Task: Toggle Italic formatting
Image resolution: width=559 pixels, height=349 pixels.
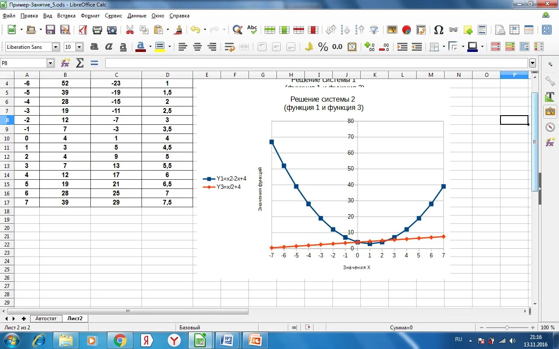Action: click(x=109, y=47)
